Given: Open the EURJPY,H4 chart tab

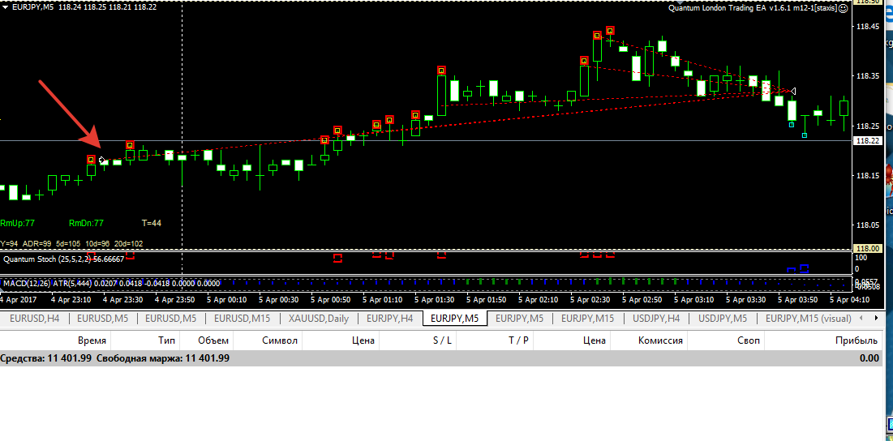Looking at the screenshot, I should 389,318.
